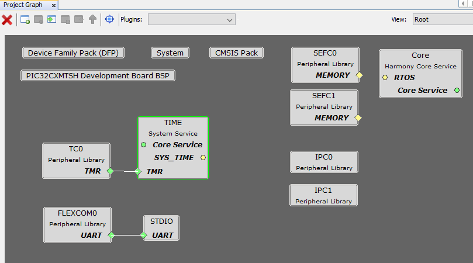The height and width of the screenshot is (263, 473).
Task: Select the Device Family Pack (DFP) component
Action: point(73,53)
